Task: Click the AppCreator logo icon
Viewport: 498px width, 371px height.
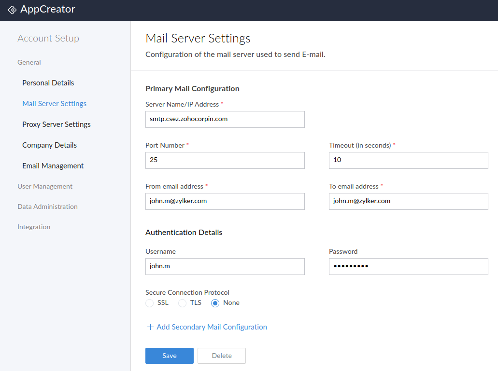Action: (12, 9)
